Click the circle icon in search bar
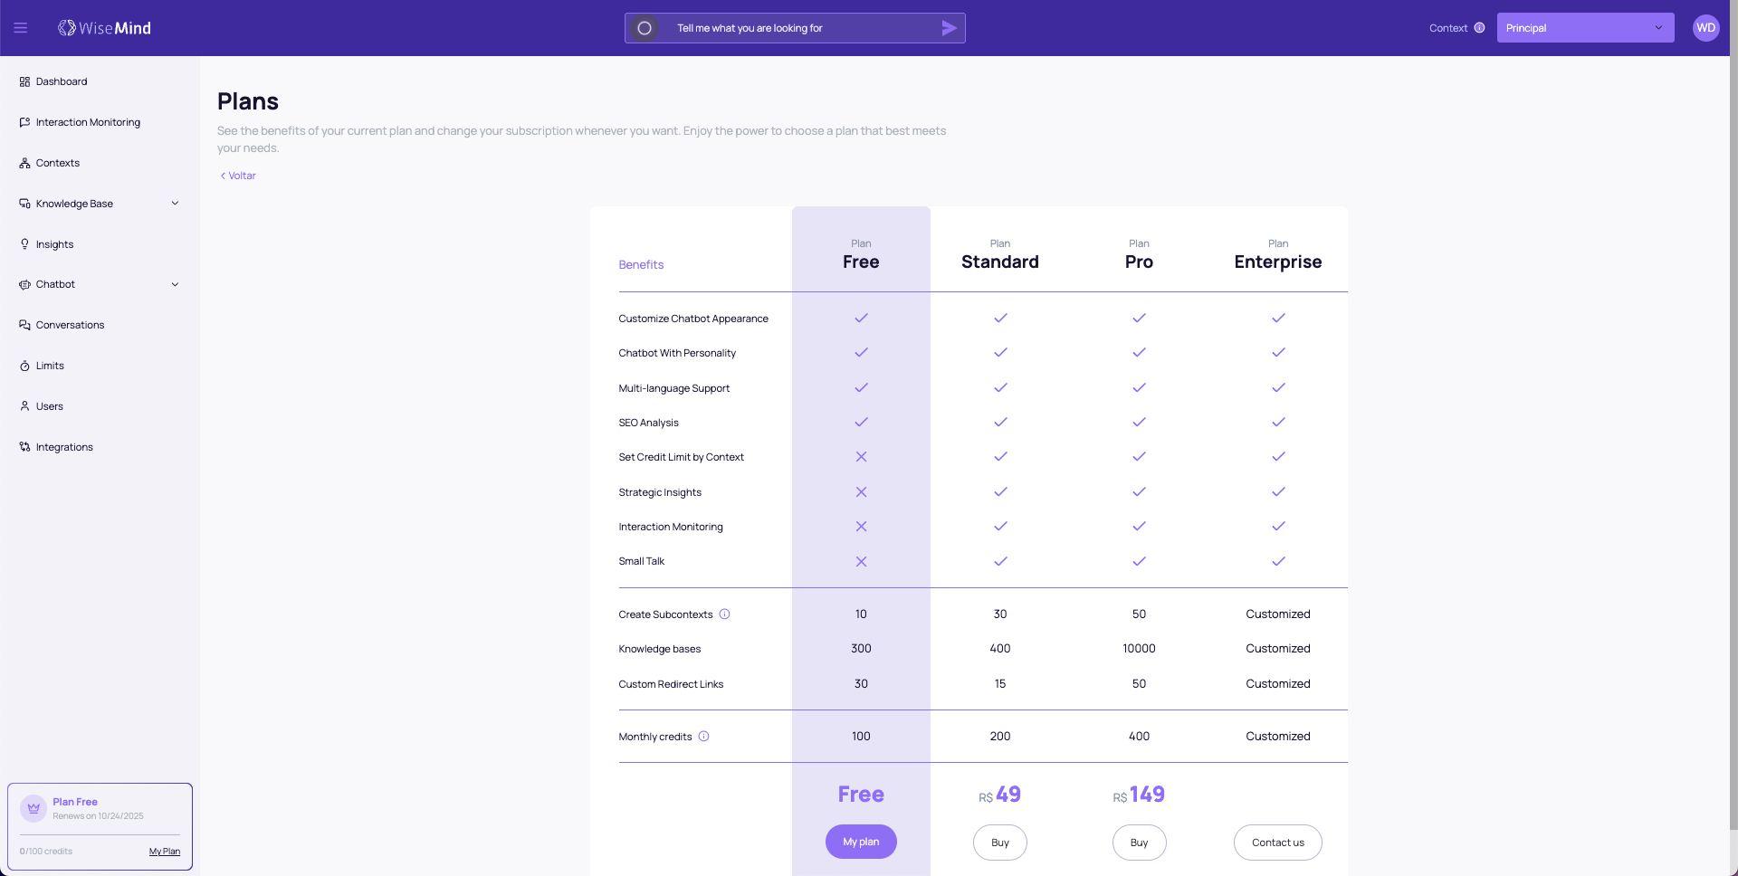 645,28
